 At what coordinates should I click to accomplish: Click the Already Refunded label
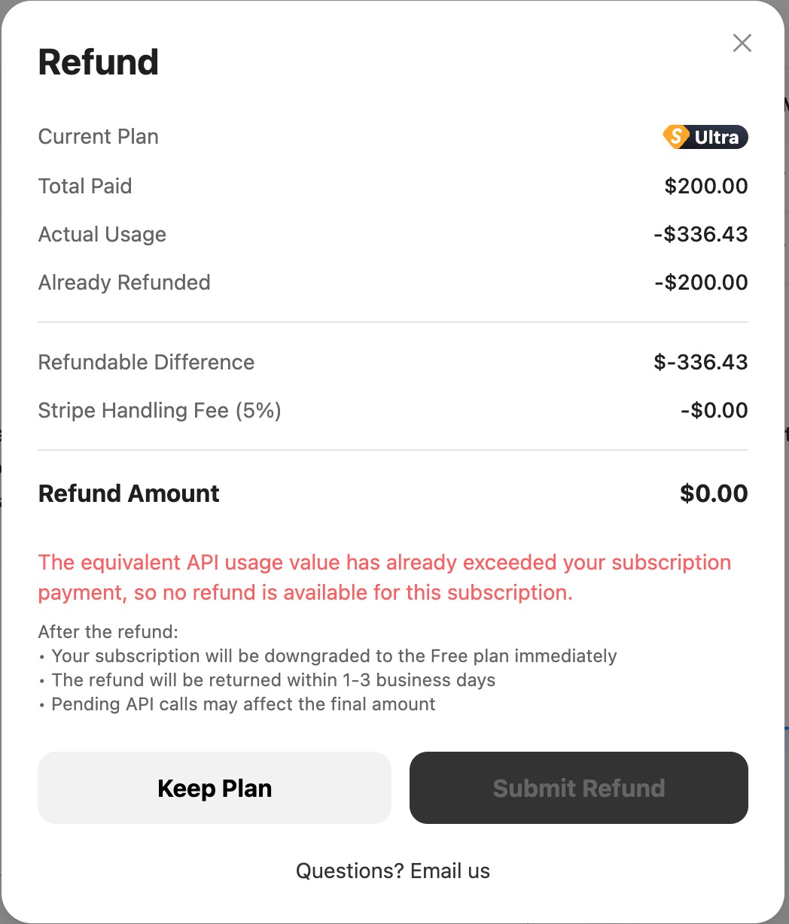click(x=124, y=282)
